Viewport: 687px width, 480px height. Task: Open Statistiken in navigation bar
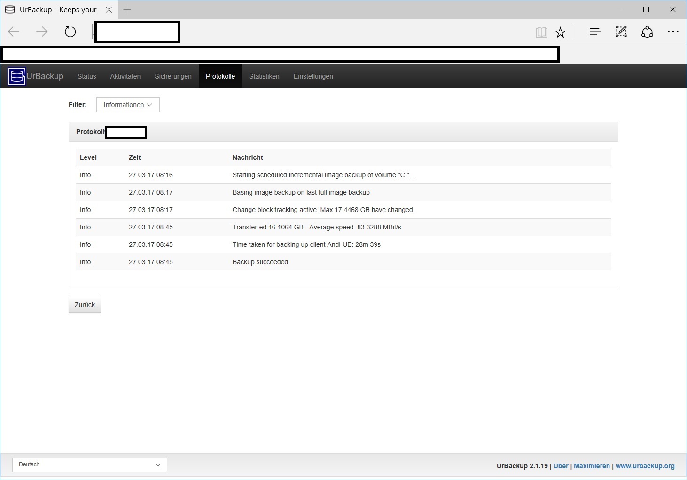264,76
